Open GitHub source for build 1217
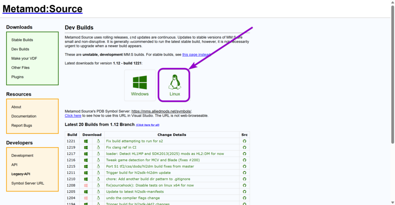This screenshot has width=395, height=205. click(x=244, y=154)
